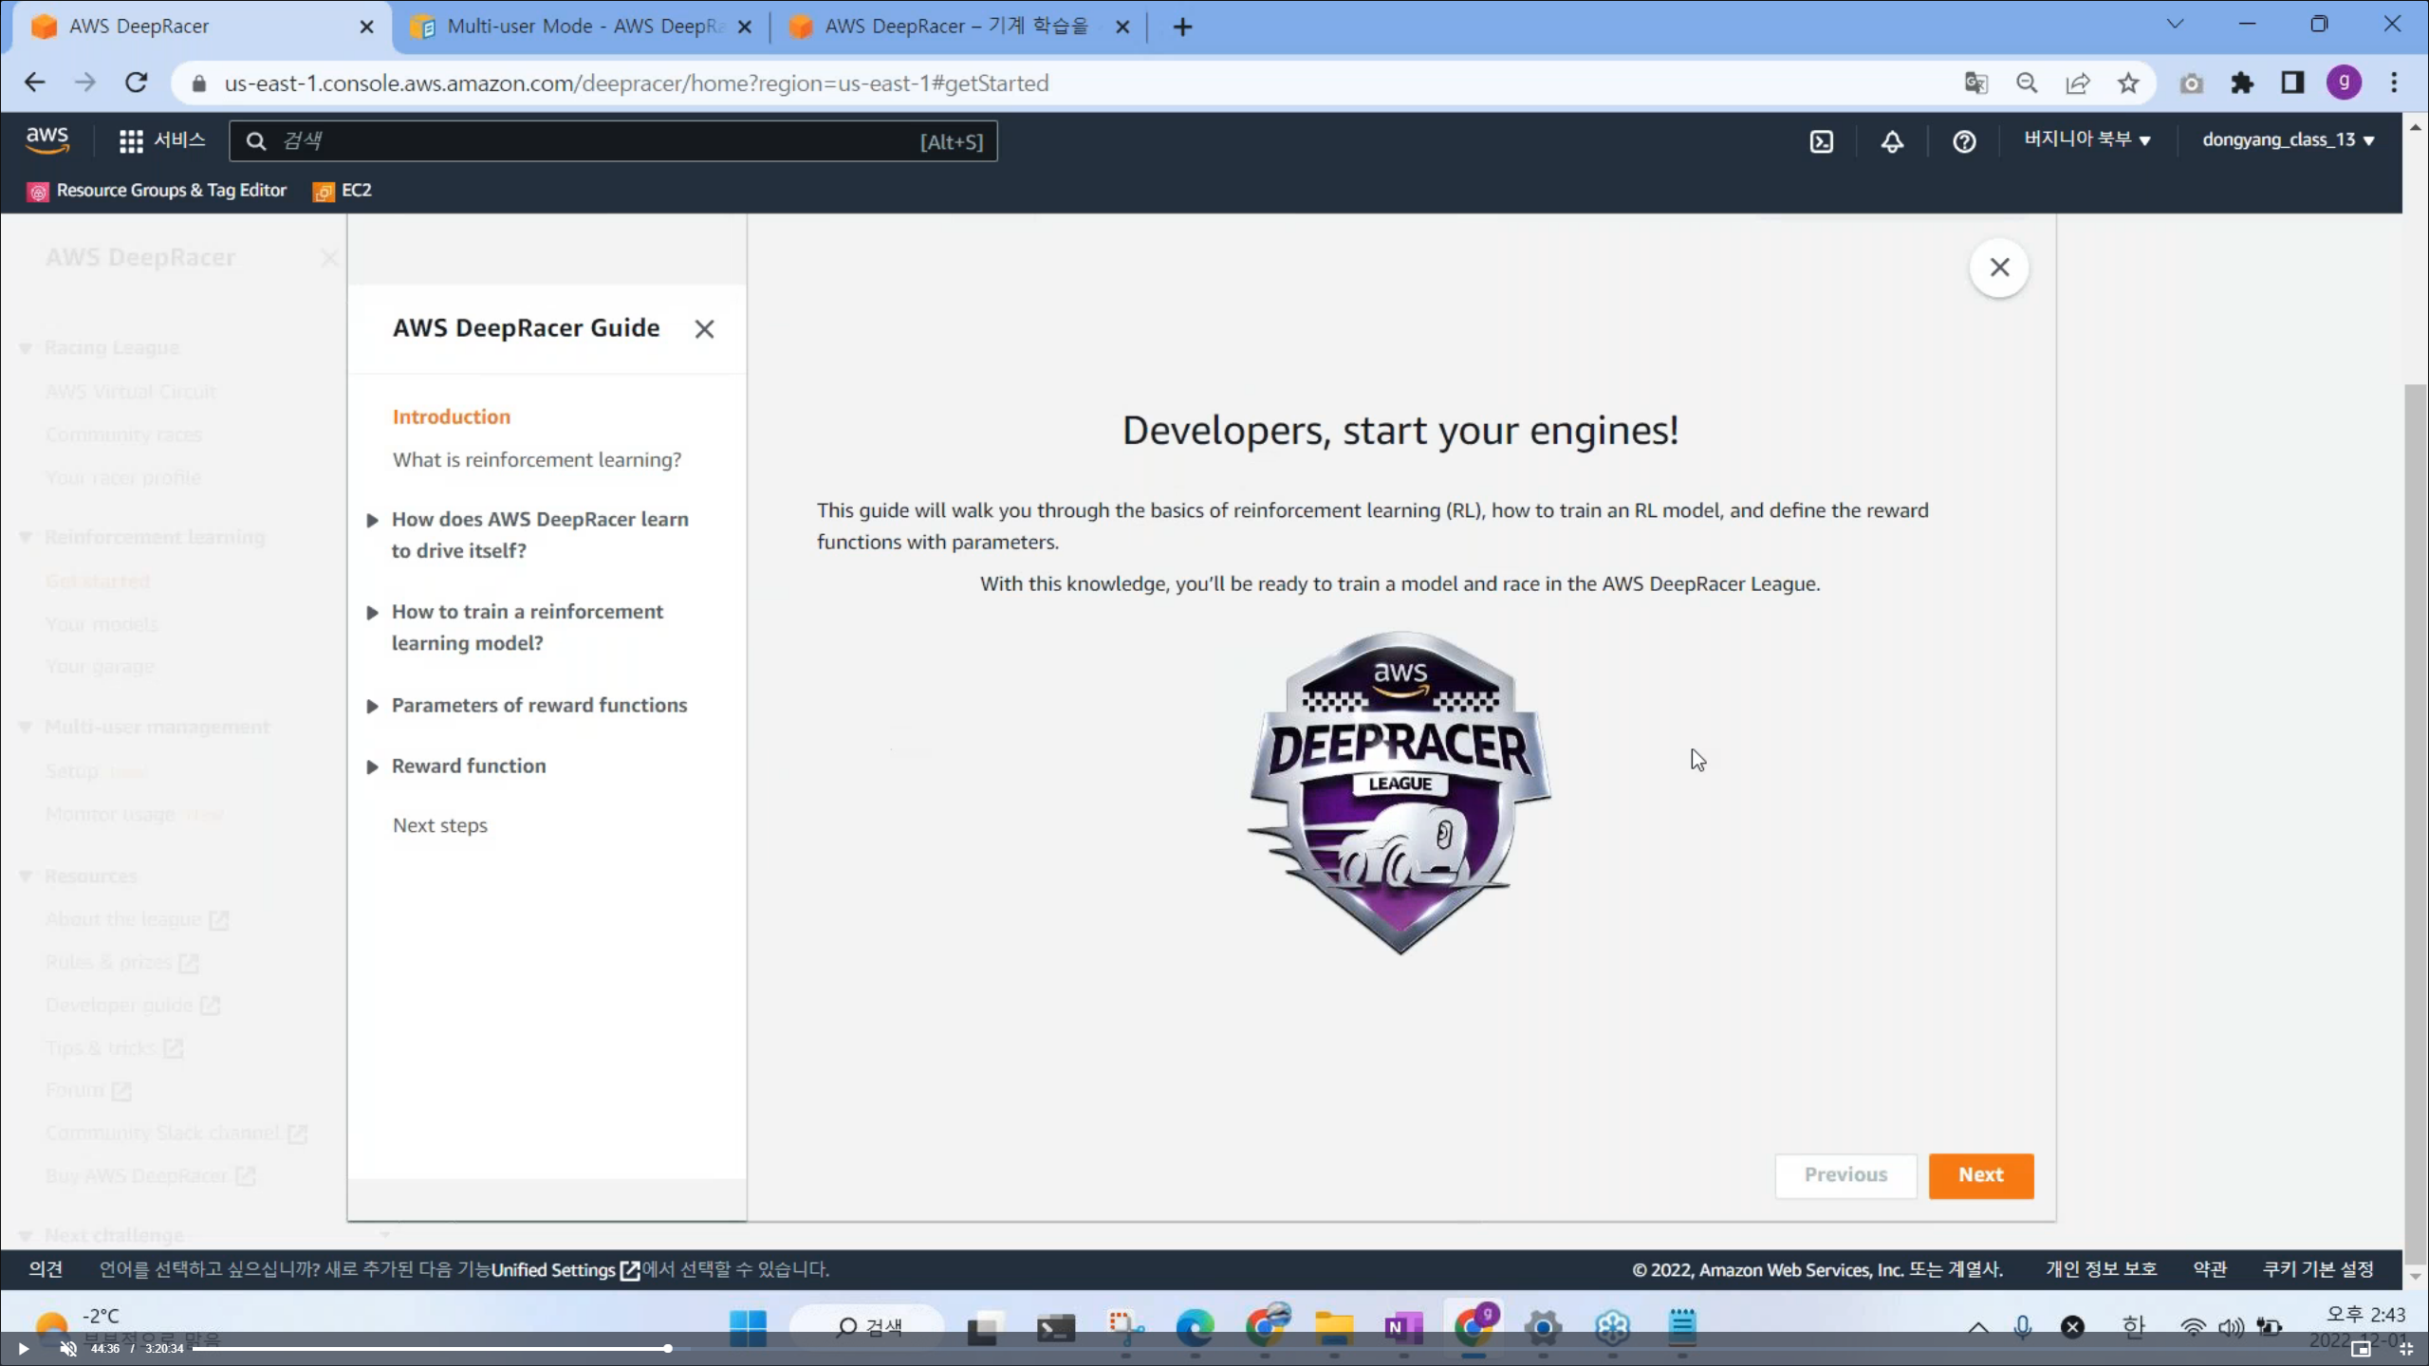Viewport: 2429px width, 1366px height.
Task: Click the Google Translate page icon
Action: [1975, 83]
